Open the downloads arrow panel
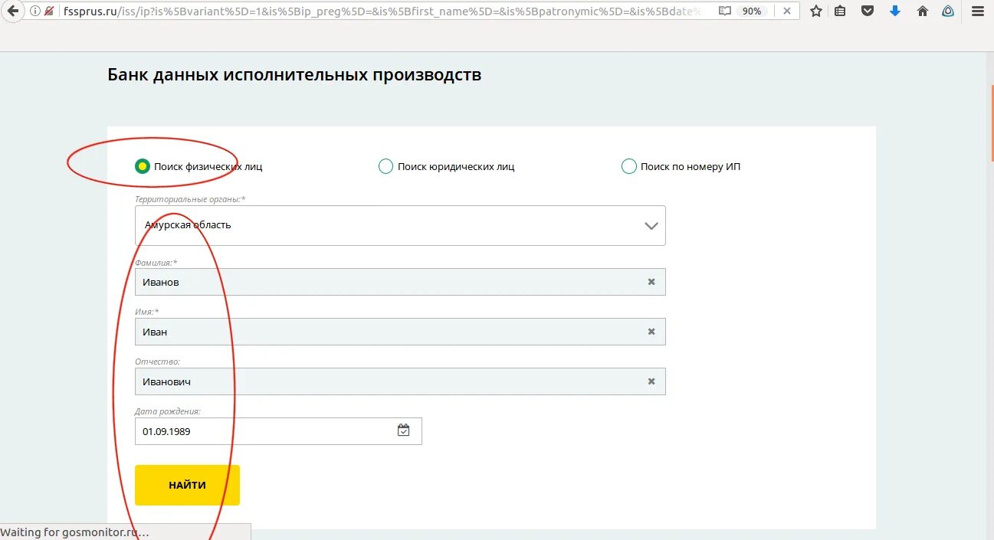 point(895,11)
